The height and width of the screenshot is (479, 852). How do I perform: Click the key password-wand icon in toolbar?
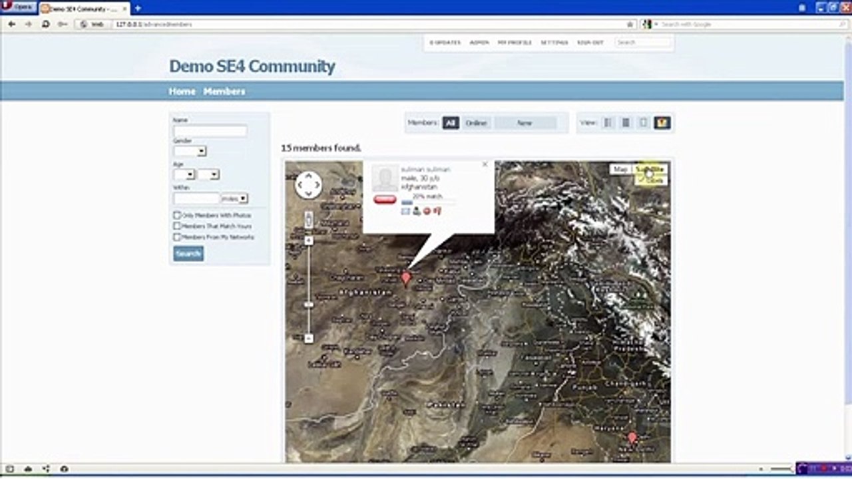click(x=62, y=24)
